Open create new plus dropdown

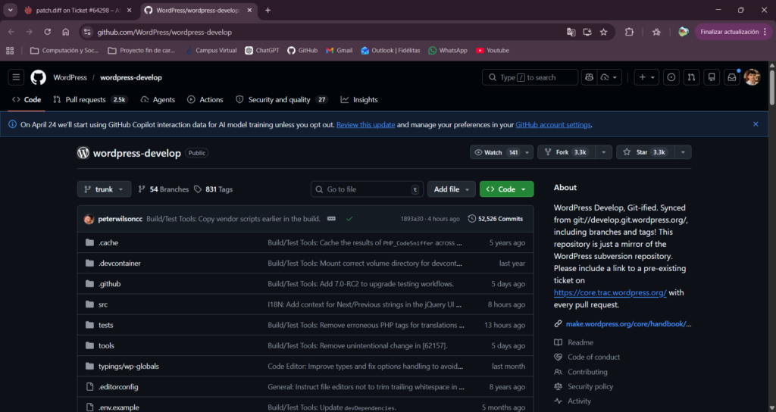click(646, 77)
